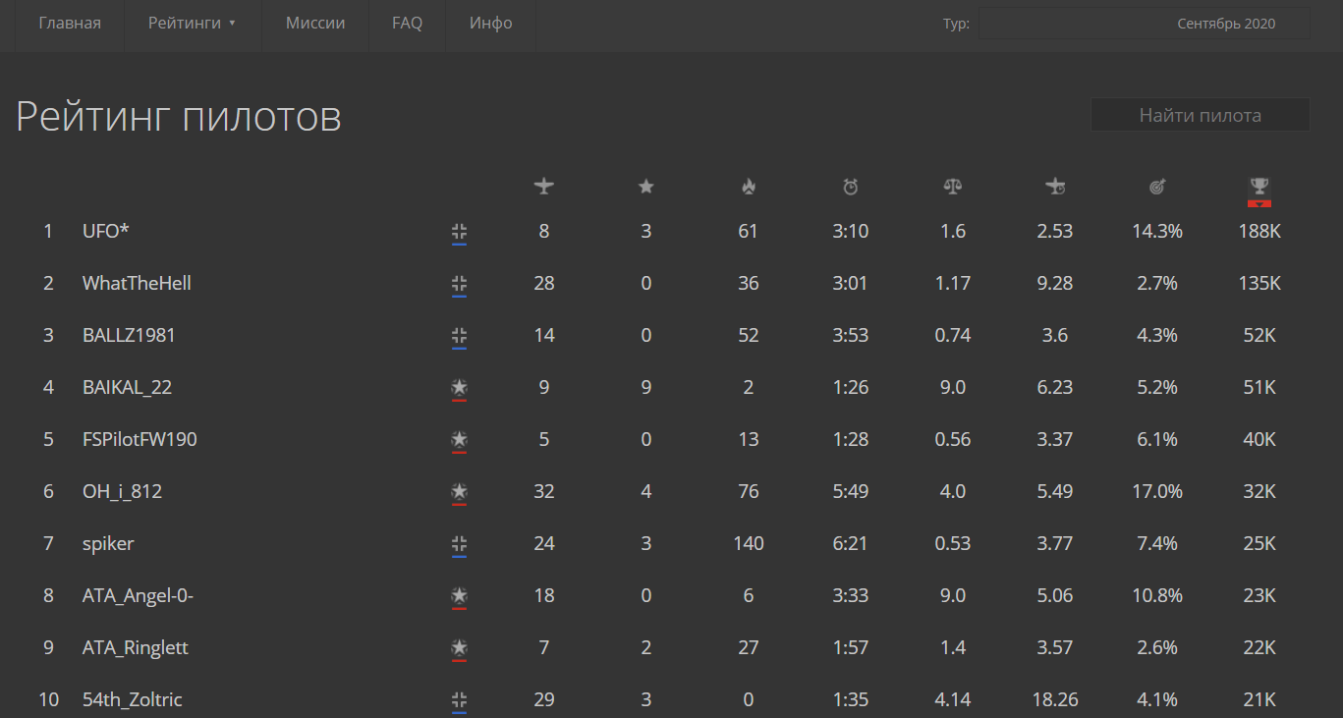Sort by the star column icon

pos(646,186)
